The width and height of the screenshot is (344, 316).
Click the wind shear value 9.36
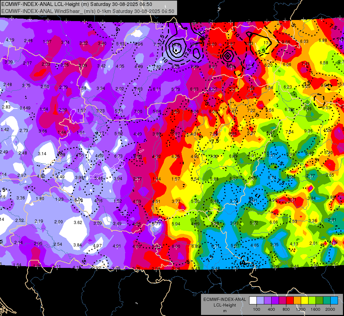pos(308,131)
